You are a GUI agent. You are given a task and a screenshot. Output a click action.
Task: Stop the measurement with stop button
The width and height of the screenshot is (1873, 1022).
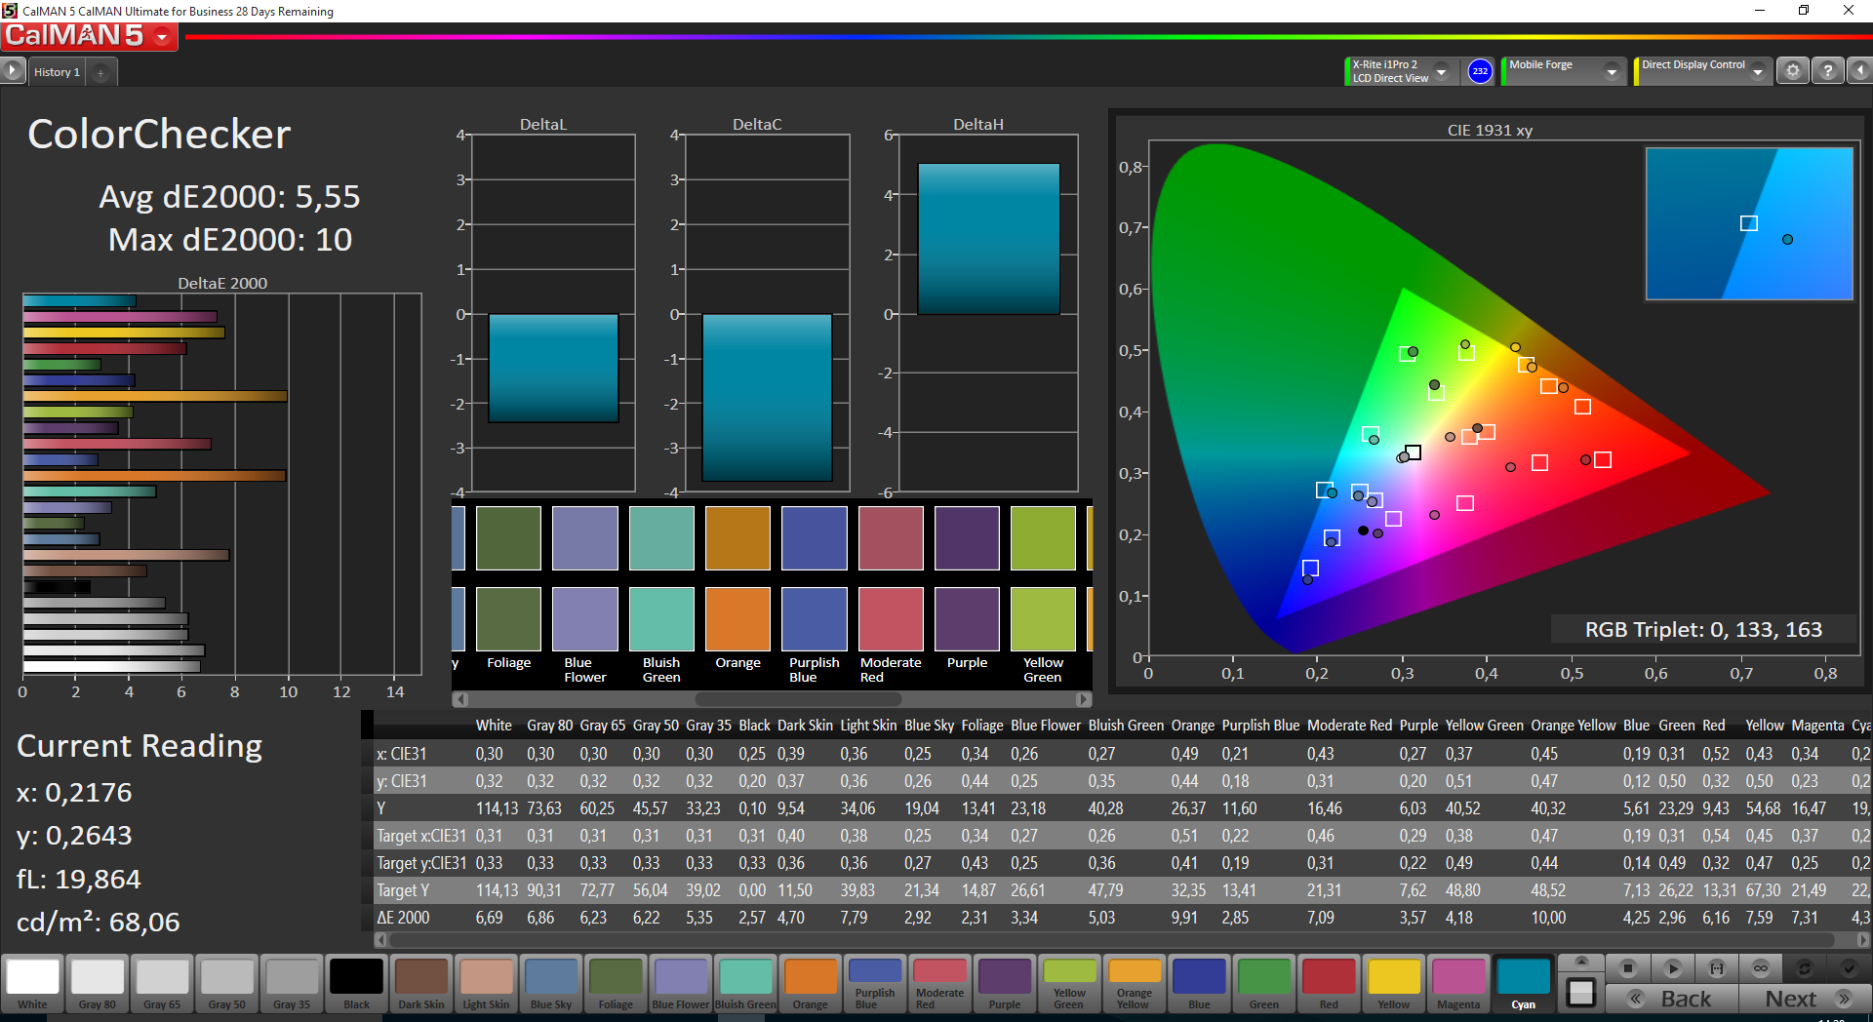pos(1627,968)
